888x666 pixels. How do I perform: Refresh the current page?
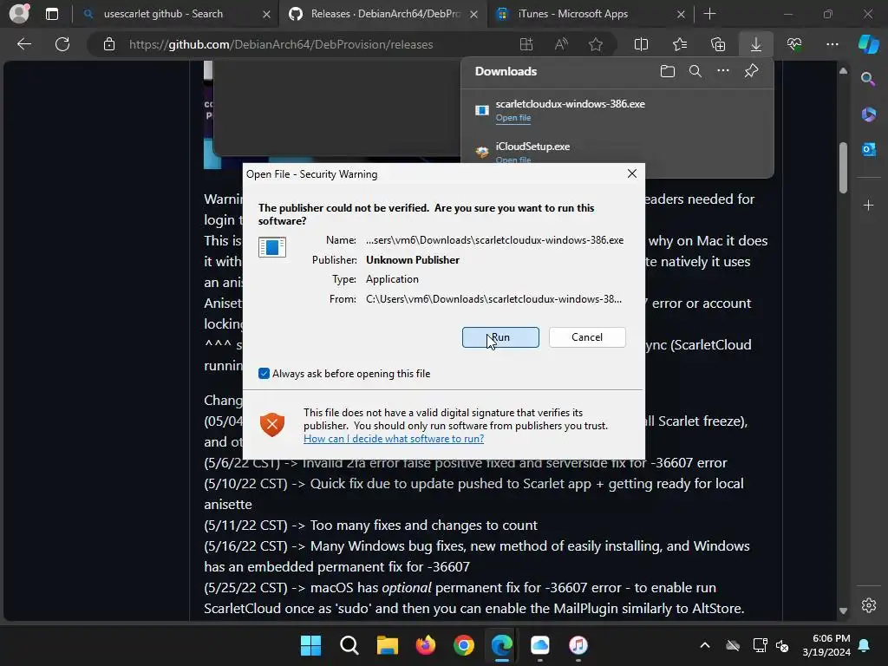coord(62,44)
